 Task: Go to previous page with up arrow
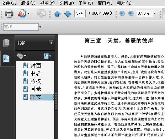click(57, 13)
